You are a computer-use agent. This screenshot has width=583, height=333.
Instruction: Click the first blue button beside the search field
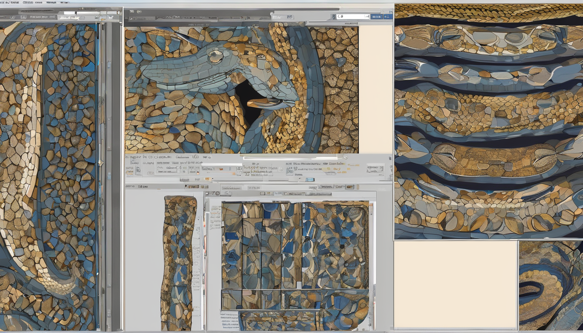tap(377, 16)
